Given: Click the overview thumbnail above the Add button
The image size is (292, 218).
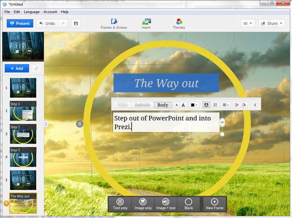Looking at the screenshot, I should 23,46.
